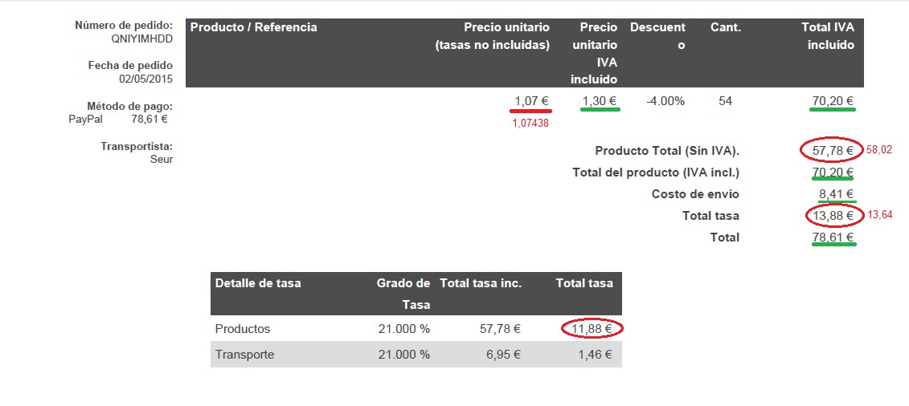
Task: Click the circled 11,88 € products tax
Action: tap(592, 328)
